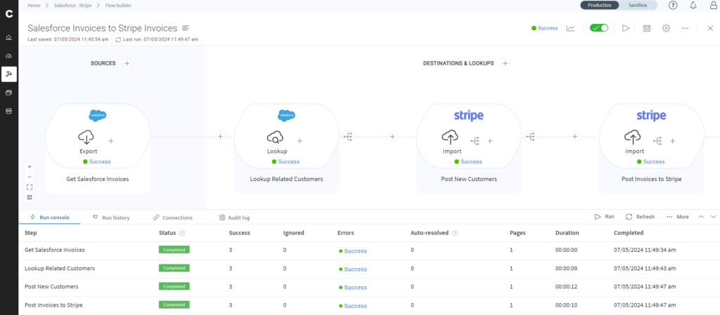Open the Lookup cloud search icon
The height and width of the screenshot is (315, 720).
(275, 137)
